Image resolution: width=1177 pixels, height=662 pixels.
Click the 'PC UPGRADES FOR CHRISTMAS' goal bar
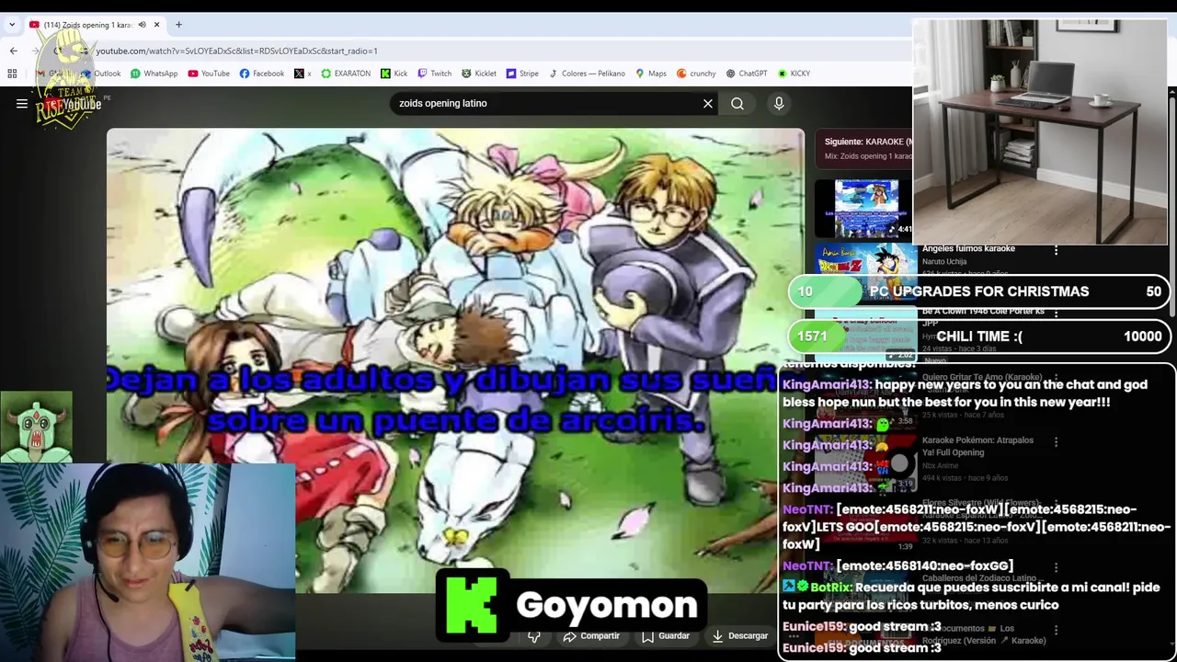pos(980,291)
